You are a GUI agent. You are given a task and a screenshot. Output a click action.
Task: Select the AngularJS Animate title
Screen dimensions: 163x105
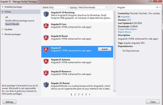[60, 60]
